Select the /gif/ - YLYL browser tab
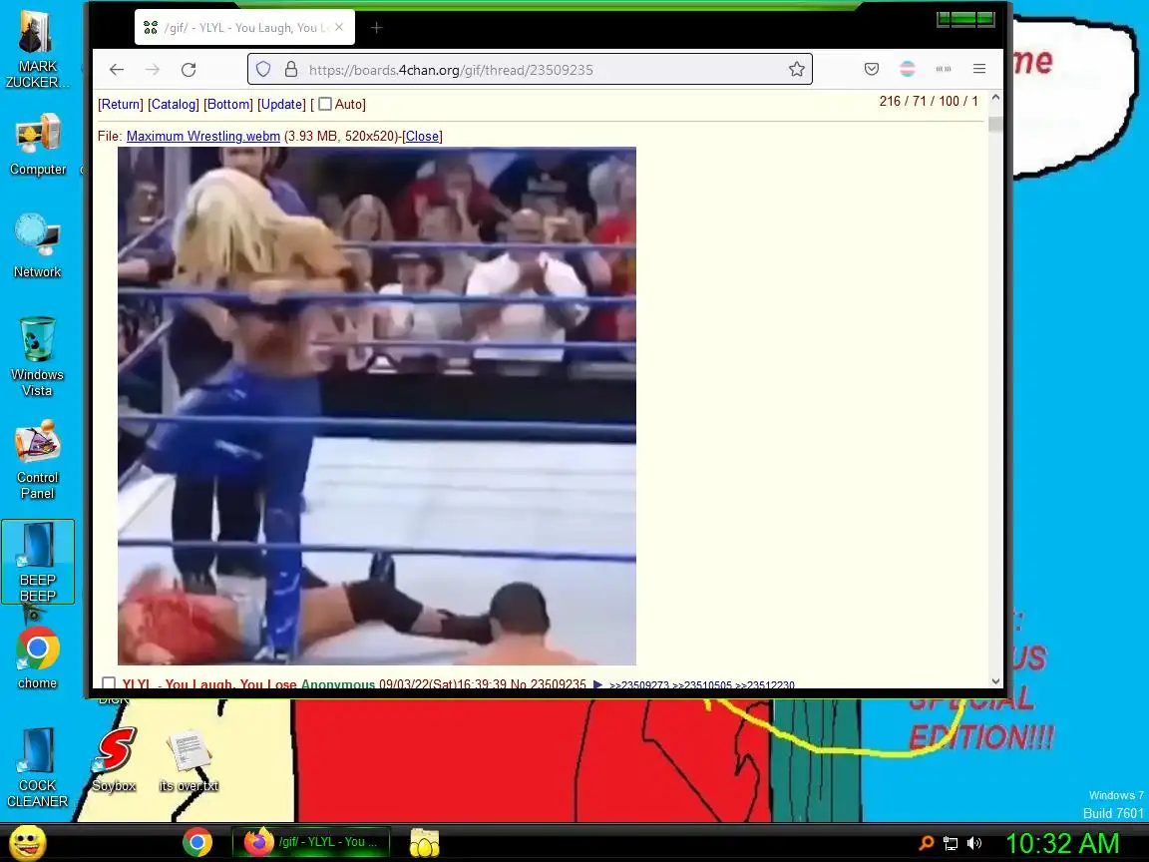1149x862 pixels. tap(244, 28)
